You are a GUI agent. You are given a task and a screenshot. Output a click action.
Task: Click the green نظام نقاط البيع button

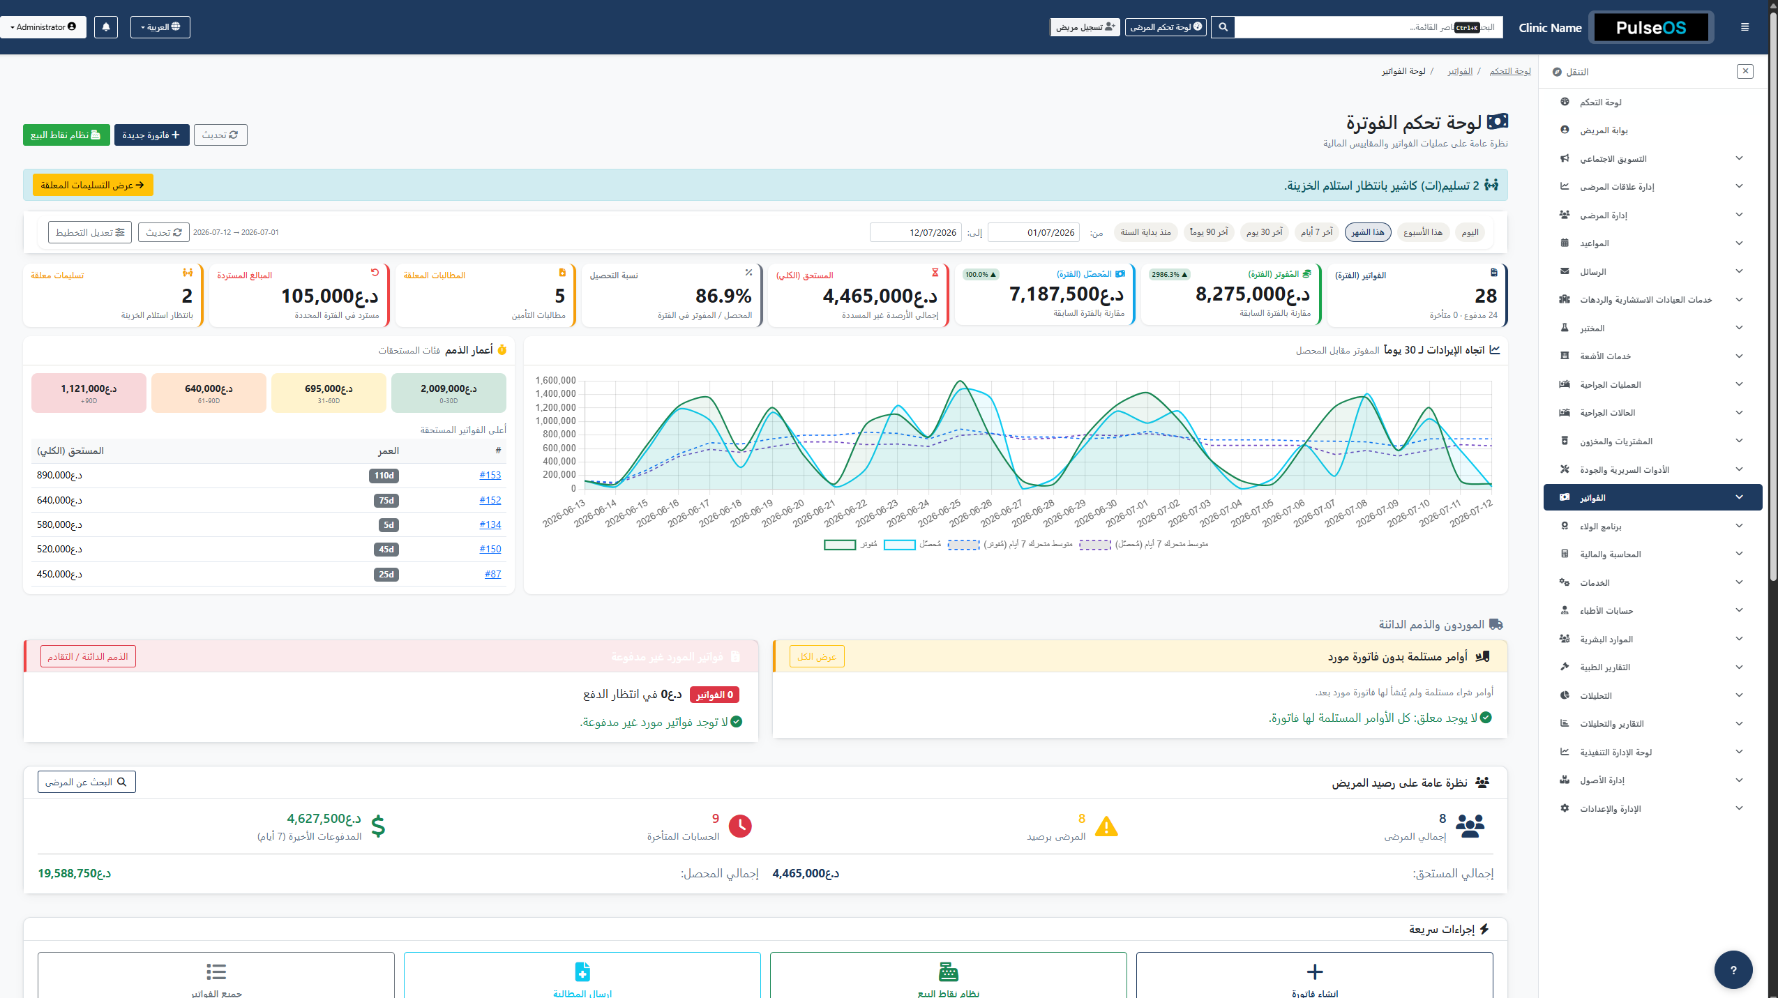point(66,135)
